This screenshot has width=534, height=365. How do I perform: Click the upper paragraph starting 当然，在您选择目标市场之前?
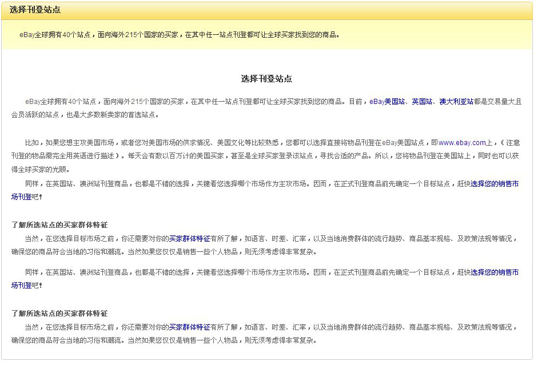click(343, 239)
